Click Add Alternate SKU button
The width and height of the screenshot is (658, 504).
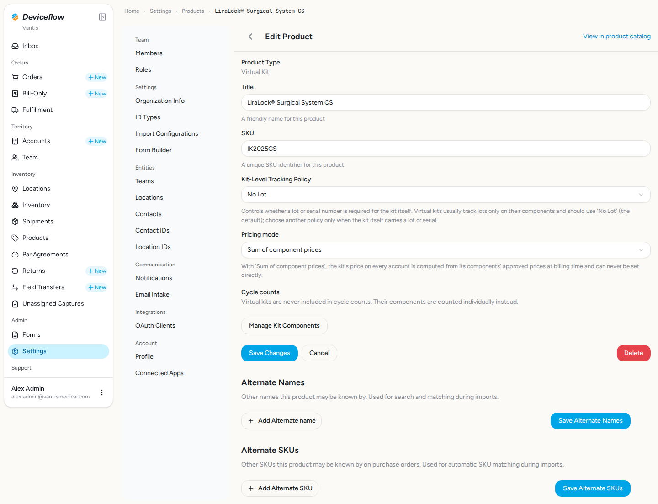tap(280, 488)
